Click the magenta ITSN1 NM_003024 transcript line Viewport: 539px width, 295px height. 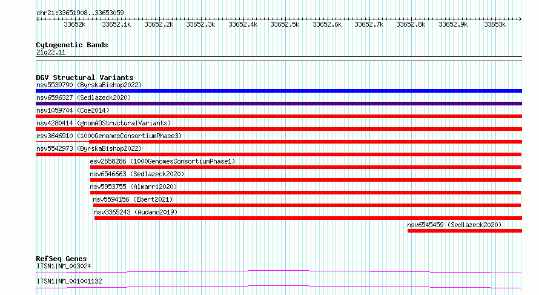279,271
